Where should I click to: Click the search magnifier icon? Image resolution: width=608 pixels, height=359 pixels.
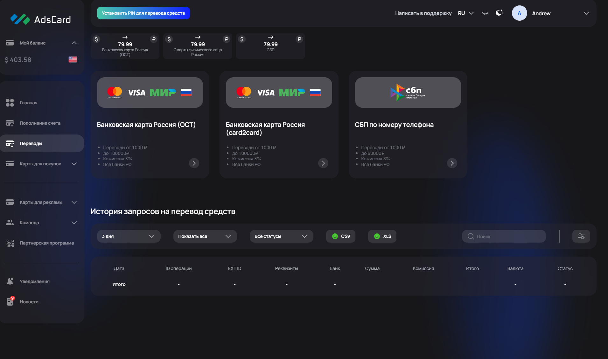pos(471,236)
